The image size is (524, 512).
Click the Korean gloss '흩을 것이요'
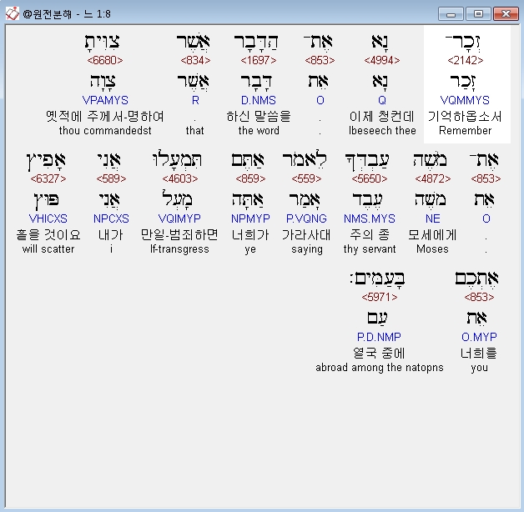coord(48,235)
